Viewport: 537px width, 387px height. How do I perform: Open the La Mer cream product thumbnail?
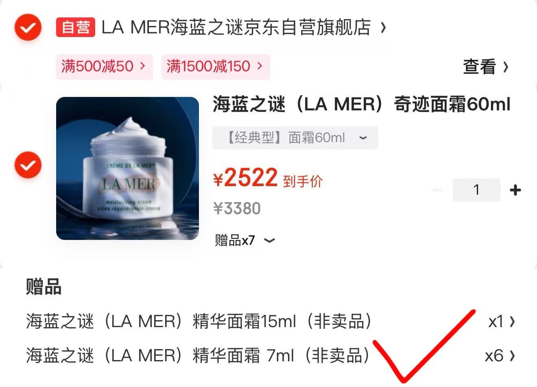pos(128,168)
